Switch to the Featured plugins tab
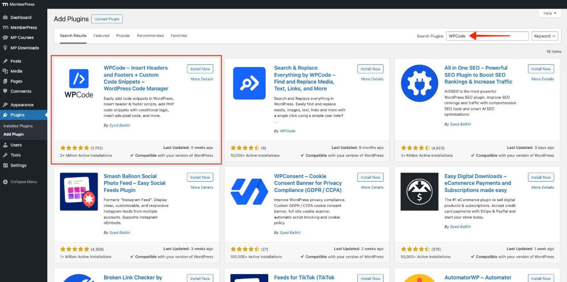The width and height of the screenshot is (567, 282). [x=101, y=36]
